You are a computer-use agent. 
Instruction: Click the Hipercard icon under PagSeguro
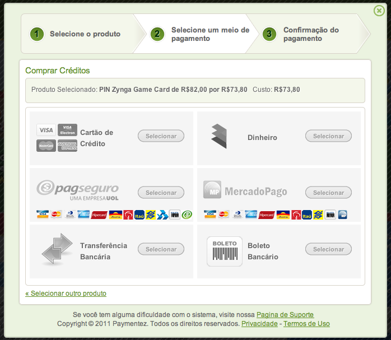99,215
